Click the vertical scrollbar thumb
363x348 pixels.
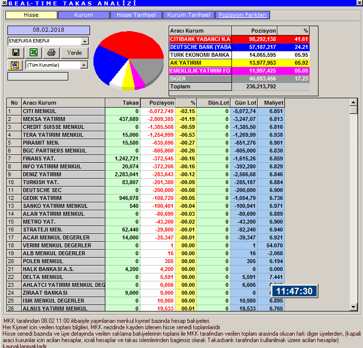point(353,110)
